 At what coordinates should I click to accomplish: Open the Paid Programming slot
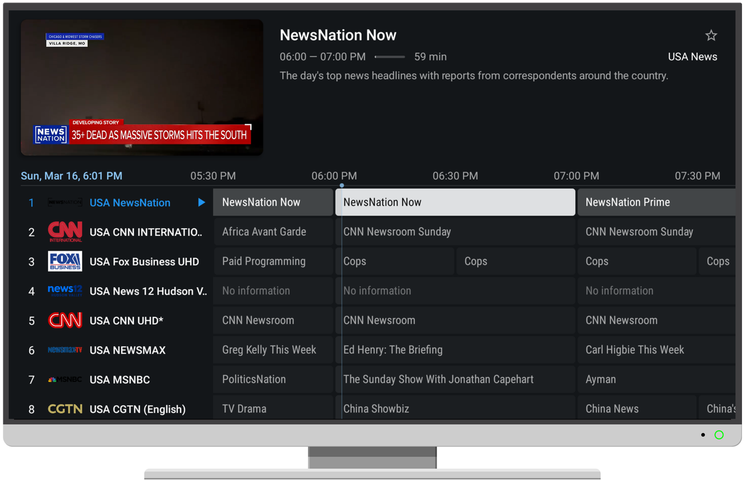(273, 261)
